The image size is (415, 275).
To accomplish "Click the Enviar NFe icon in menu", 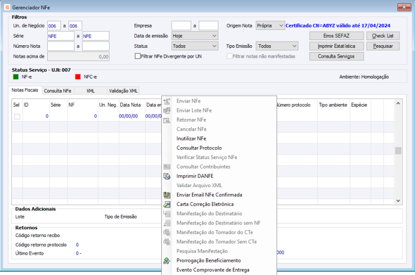I will (x=167, y=101).
